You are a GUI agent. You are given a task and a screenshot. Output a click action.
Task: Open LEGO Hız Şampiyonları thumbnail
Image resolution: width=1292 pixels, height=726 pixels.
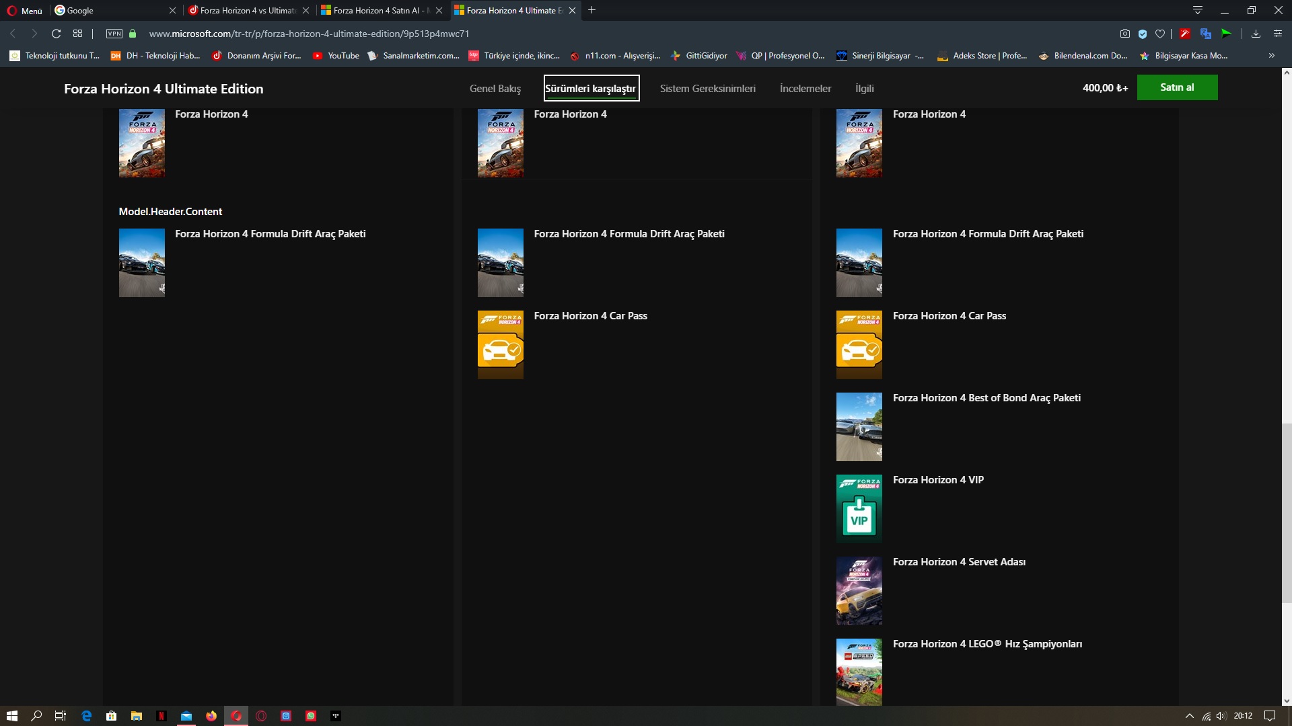coord(859,672)
